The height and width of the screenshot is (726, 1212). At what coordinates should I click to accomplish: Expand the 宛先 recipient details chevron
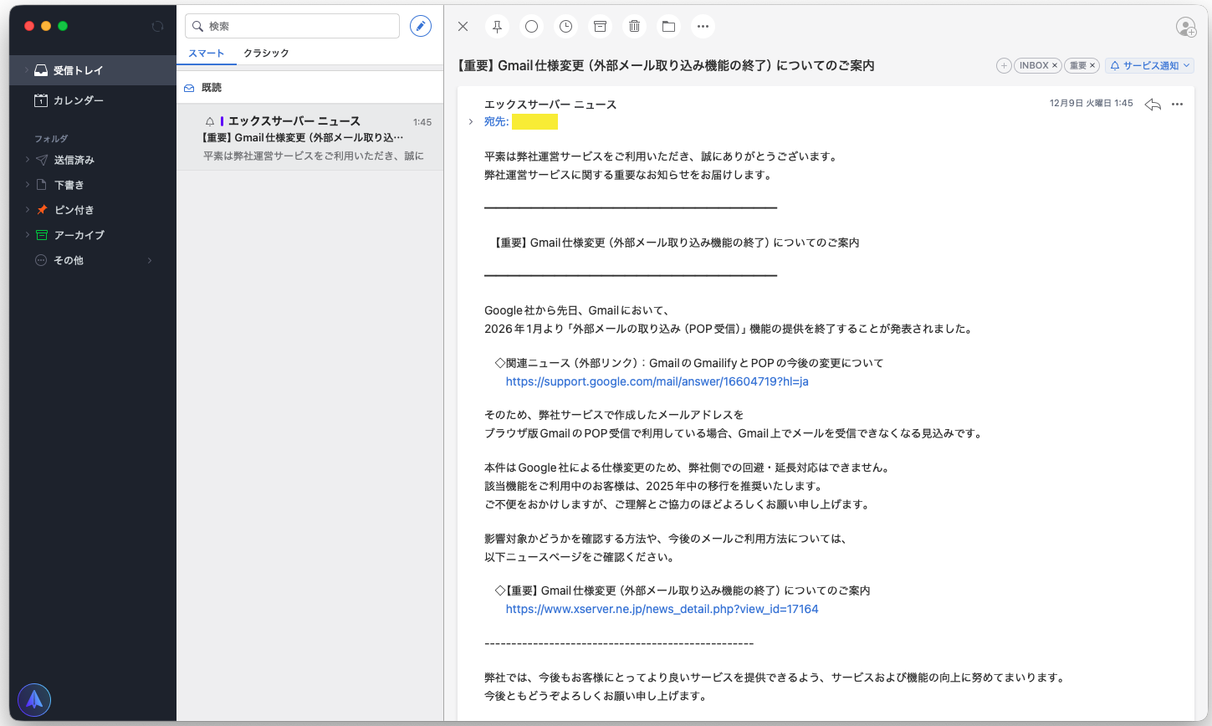pos(471,122)
